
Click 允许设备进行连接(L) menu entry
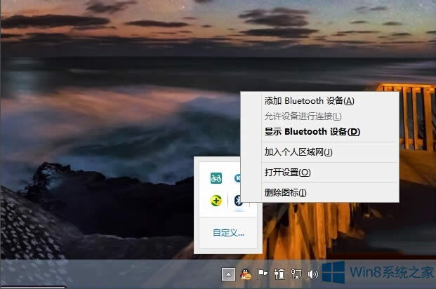303,116
